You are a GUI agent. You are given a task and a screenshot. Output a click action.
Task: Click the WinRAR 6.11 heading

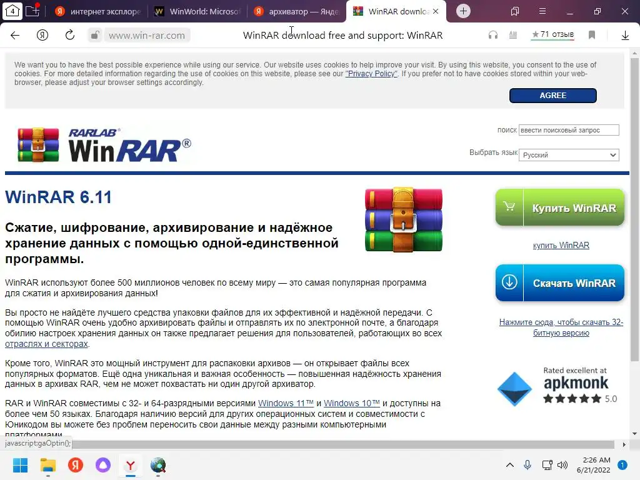(x=58, y=197)
